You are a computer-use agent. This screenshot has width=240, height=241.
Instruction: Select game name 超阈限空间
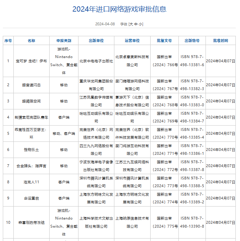tap(31, 101)
